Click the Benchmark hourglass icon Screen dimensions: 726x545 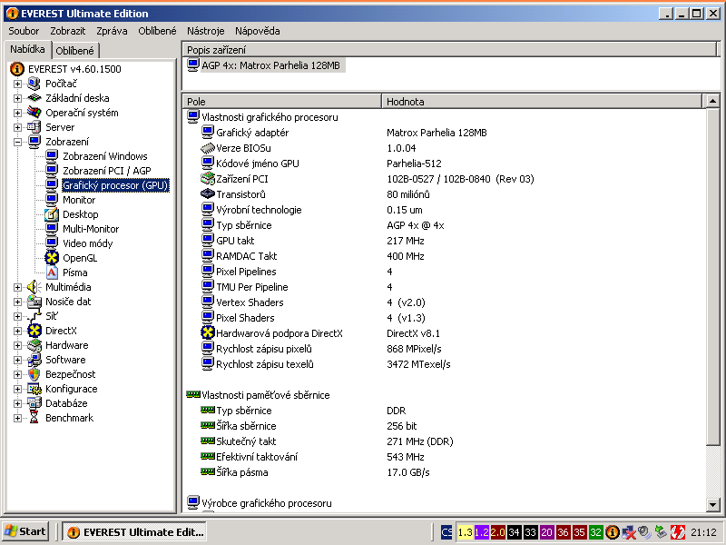coord(34,418)
